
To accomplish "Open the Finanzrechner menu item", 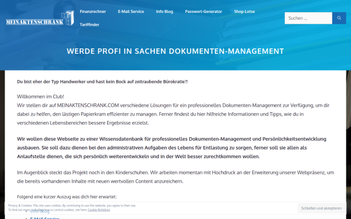I will 92,12.
